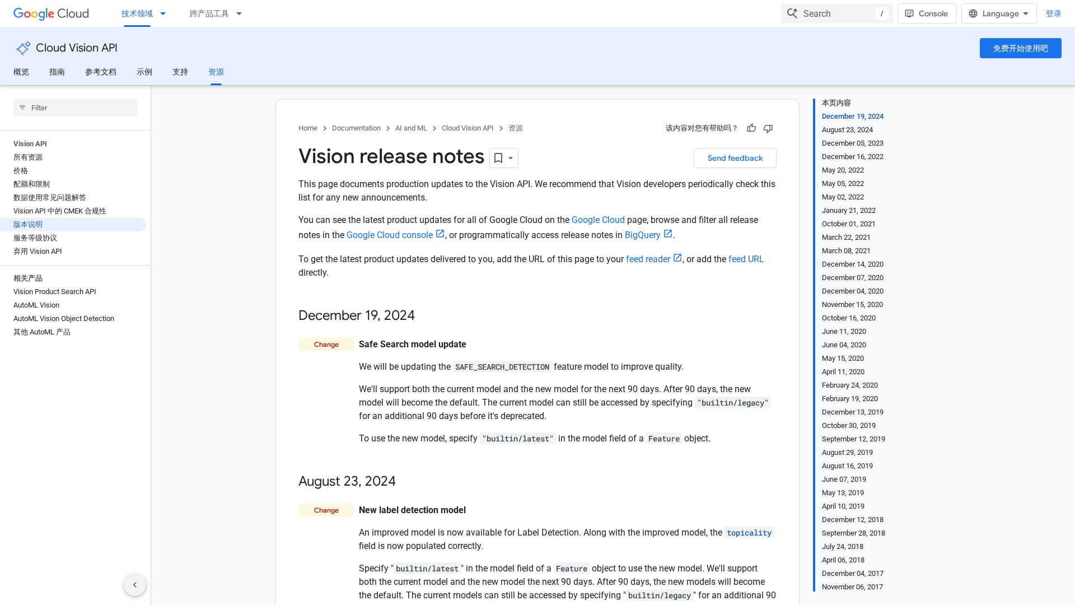The width and height of the screenshot is (1075, 605).
Task: Expand the 技术领域 menu
Action: [x=144, y=13]
